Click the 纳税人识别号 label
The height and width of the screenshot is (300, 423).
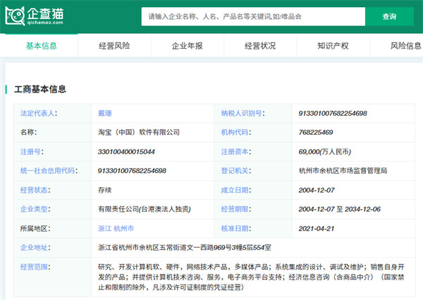[x=243, y=113]
